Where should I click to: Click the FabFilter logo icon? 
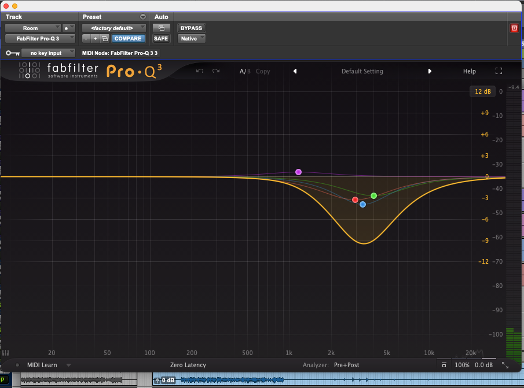point(30,71)
